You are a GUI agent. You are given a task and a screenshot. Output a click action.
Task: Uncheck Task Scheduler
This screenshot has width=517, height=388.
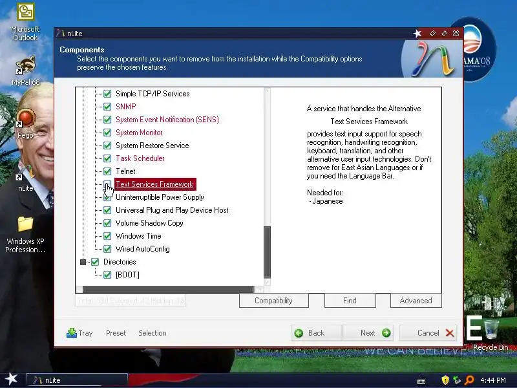tap(107, 158)
